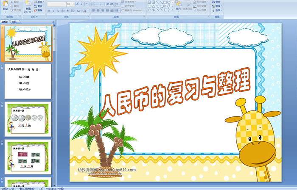Select the rectangle shape in shapes gallery
This screenshot has width=297, height=190.
[x=165, y=3]
